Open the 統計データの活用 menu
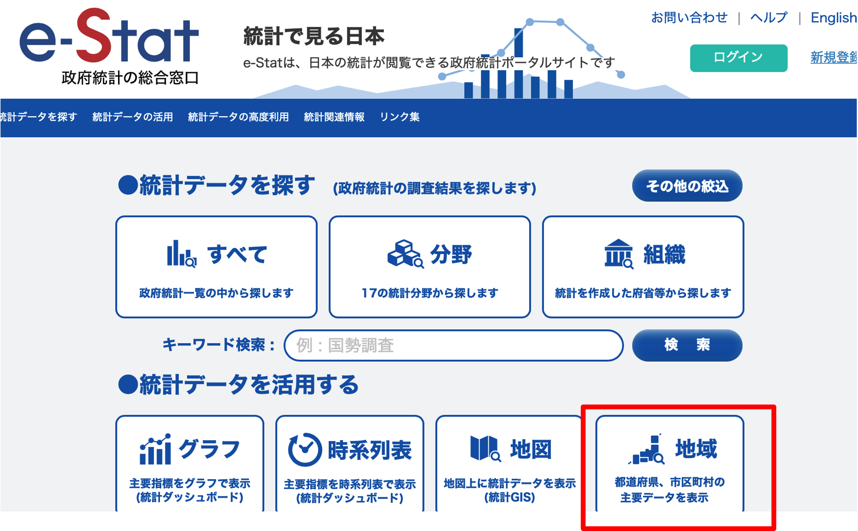The image size is (858, 531). click(133, 117)
